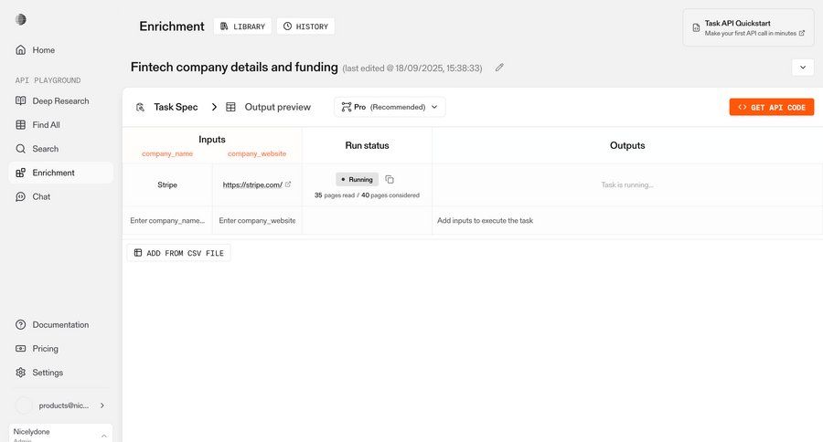Click ADD FROM CSV FILE button
This screenshot has width=823, height=442.
(x=179, y=253)
